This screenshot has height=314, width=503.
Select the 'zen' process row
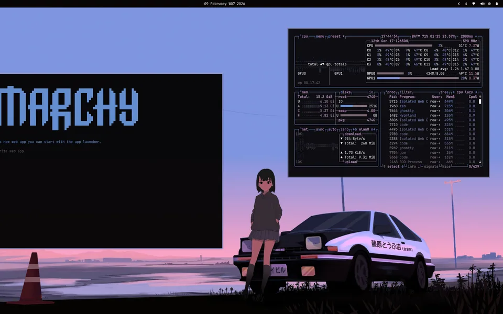(x=432, y=106)
